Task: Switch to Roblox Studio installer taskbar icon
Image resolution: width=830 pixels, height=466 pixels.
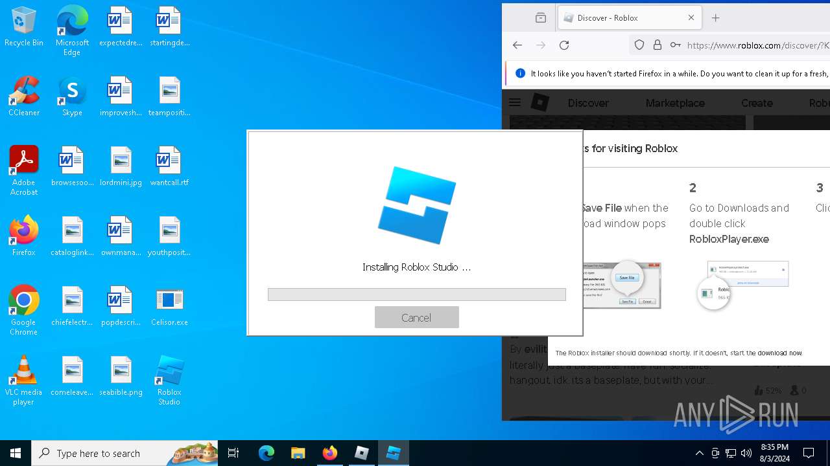Action: coord(393,453)
